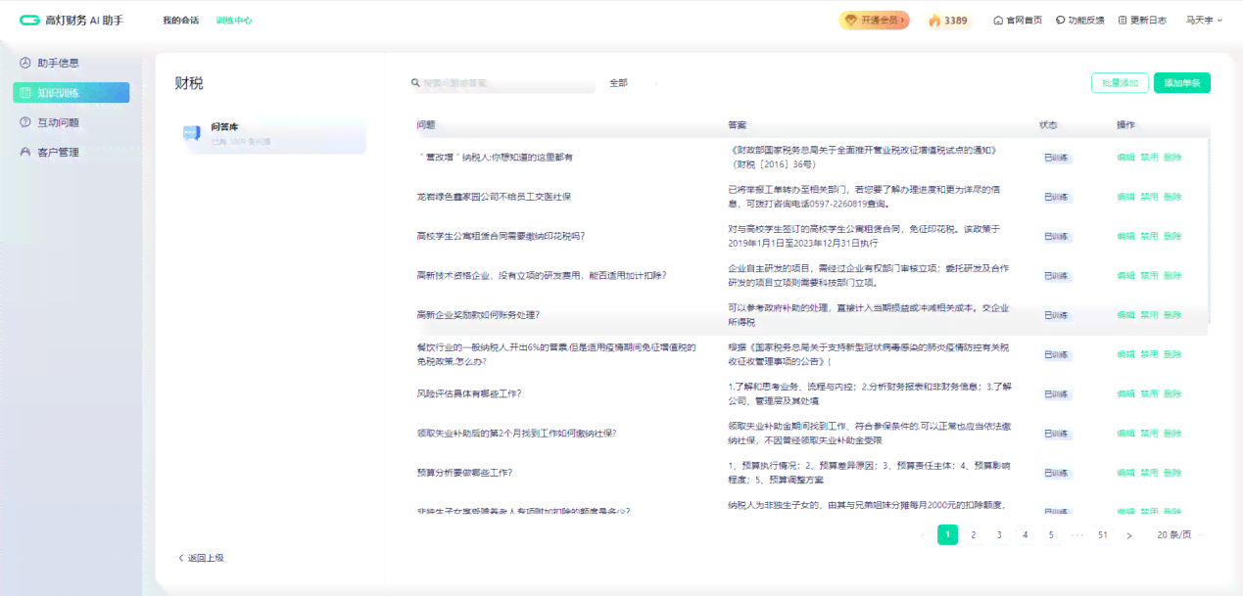Screen dimensions: 1243x596
Task: Go to page 2
Action: 974,535
